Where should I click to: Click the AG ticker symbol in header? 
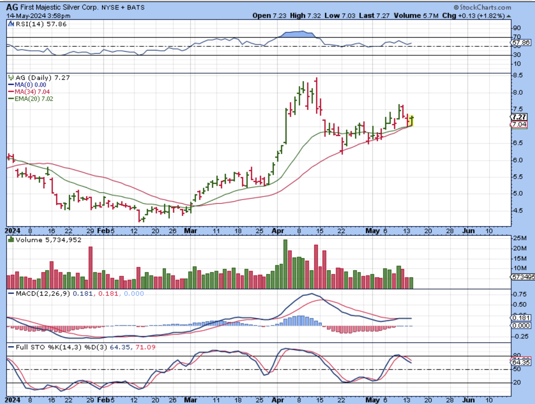pos(12,7)
